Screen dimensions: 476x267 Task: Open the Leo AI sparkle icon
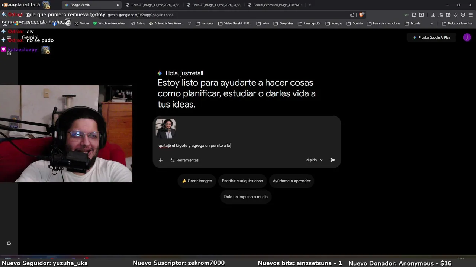(x=456, y=15)
